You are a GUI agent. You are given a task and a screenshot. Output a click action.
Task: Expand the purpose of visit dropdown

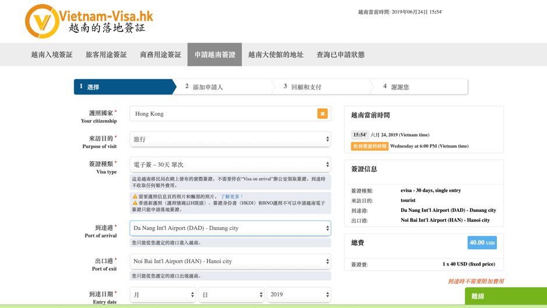pyautogui.click(x=230, y=139)
